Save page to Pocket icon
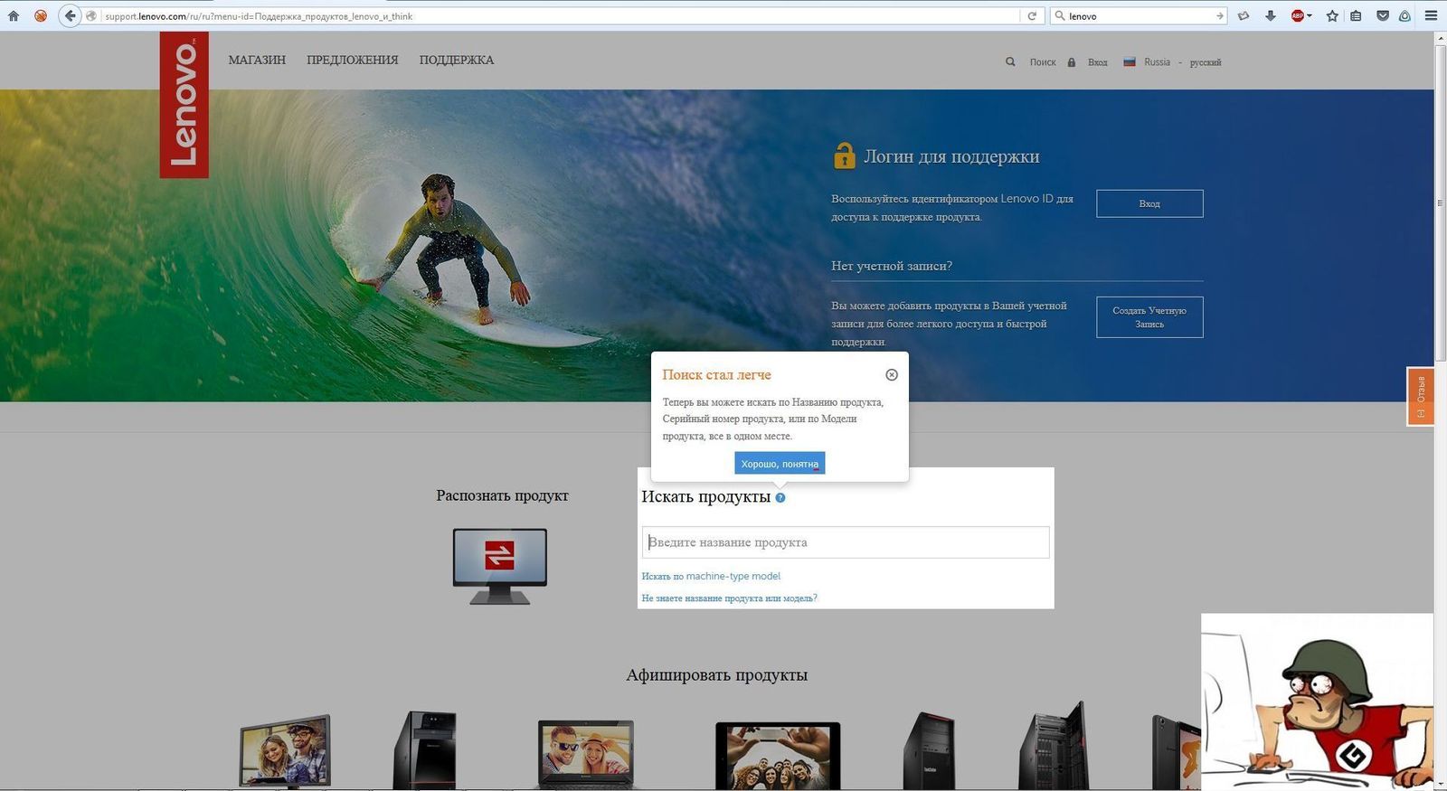The width and height of the screenshot is (1447, 791). coord(1383,15)
